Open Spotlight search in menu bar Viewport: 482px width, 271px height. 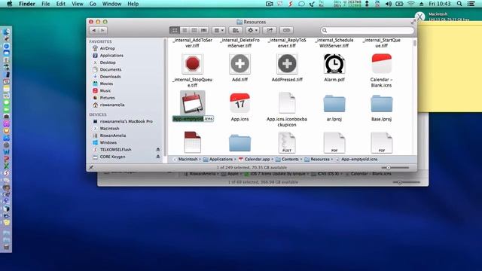click(x=459, y=4)
